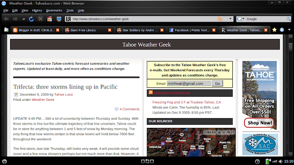Click Shop Now on Tahoe Mountain Sports ad
The width and height of the screenshot is (294, 165).
coord(260,123)
